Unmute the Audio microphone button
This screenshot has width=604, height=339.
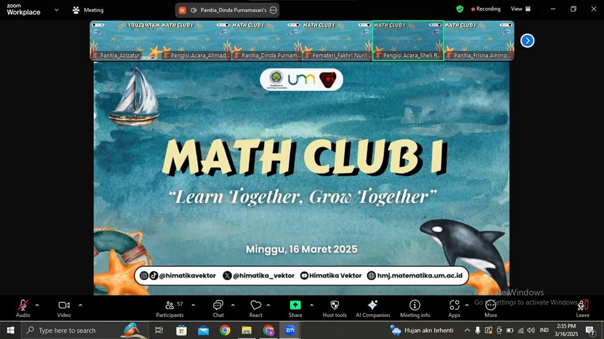pyautogui.click(x=23, y=308)
